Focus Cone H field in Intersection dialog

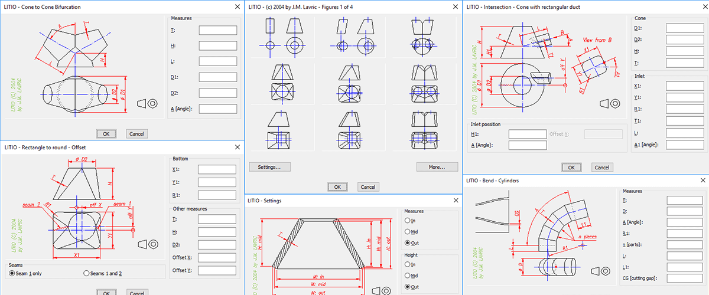tap(684, 51)
